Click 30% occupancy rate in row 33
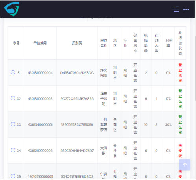The image size is (196, 180). (x=168, y=124)
